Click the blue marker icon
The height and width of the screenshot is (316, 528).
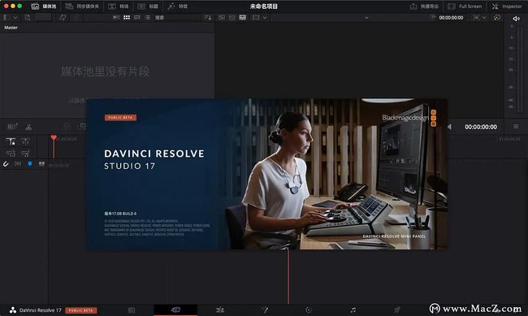pyautogui.click(x=30, y=164)
